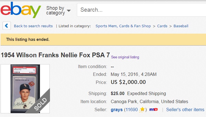
Task: Open the Baseball category breadcrumb
Action: (x=181, y=26)
